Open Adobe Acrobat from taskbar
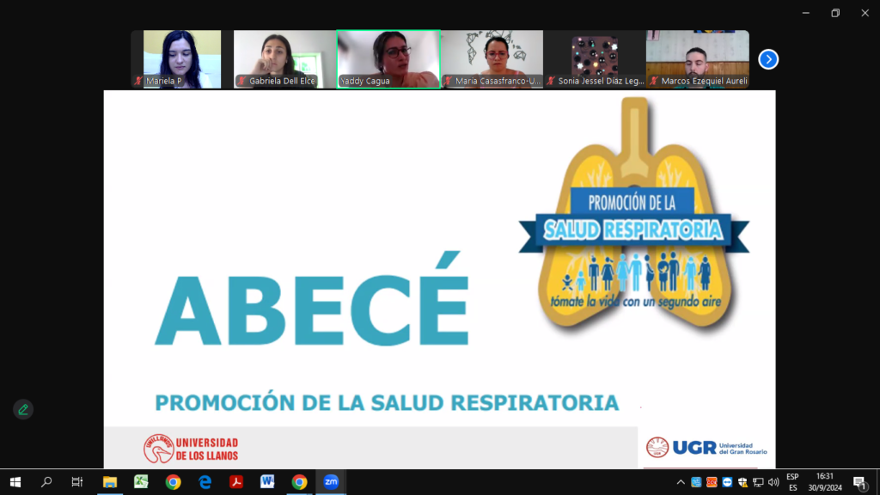The image size is (880, 495). coord(236,482)
